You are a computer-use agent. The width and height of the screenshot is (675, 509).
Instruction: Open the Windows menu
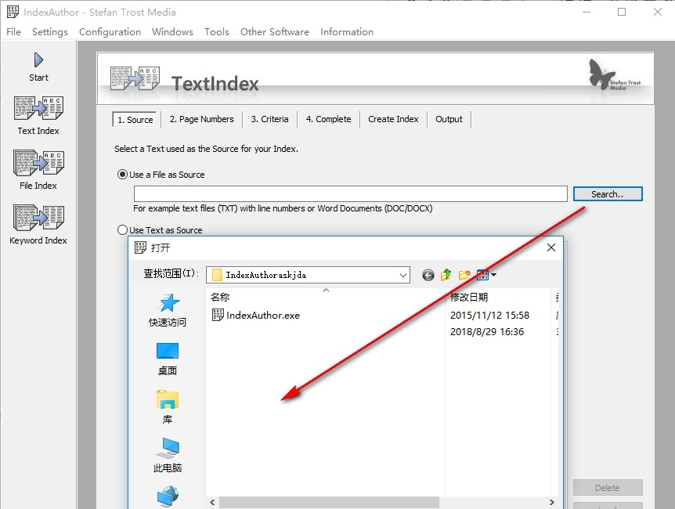coord(172,32)
